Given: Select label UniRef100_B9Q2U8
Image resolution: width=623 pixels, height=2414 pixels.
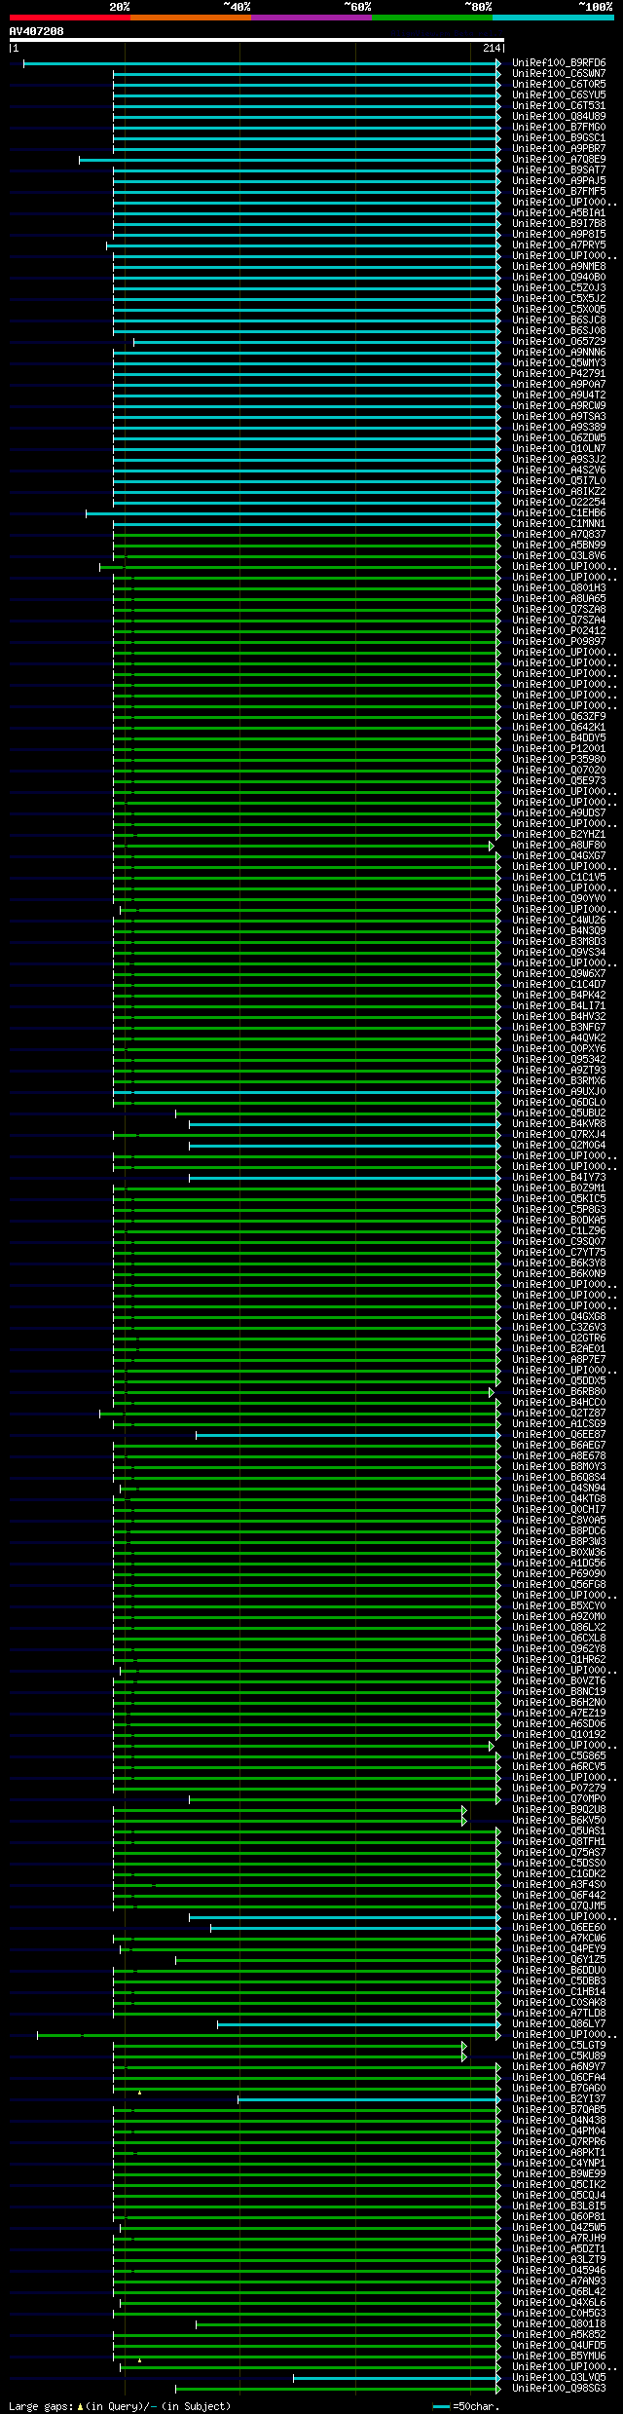Looking at the screenshot, I should tap(559, 1810).
